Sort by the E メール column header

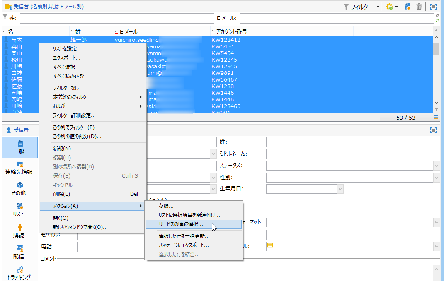(x=162, y=31)
